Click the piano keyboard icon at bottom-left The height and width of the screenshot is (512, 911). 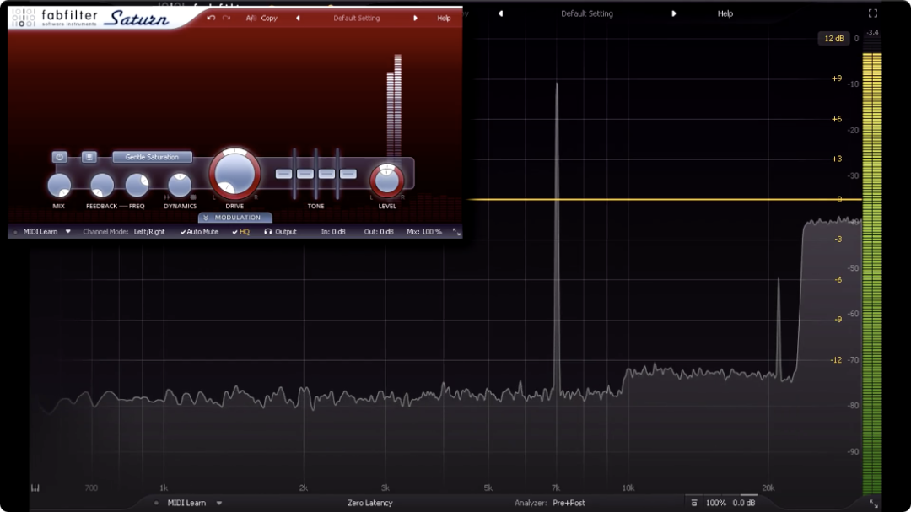[35, 488]
